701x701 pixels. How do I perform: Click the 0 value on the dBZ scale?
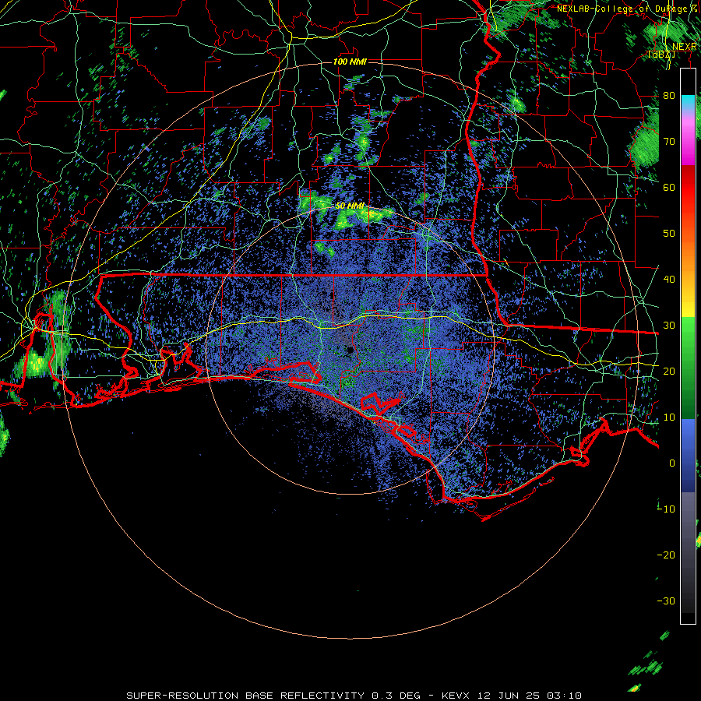point(672,463)
